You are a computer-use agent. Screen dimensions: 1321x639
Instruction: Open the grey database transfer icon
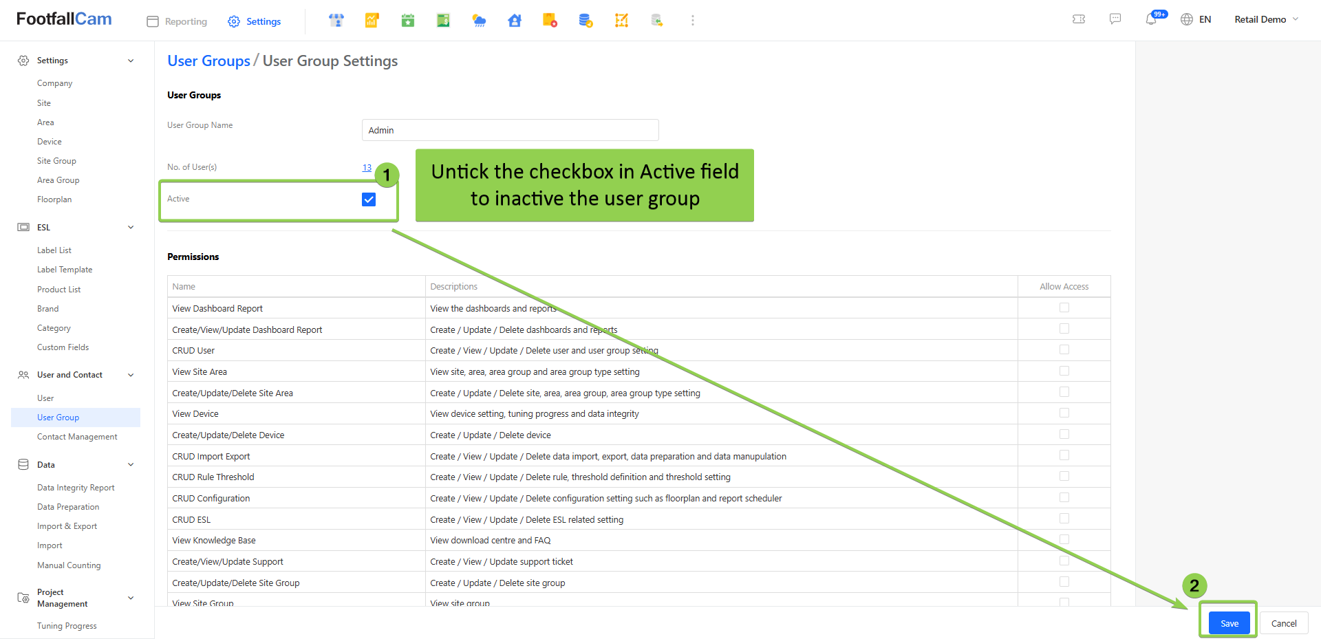[x=657, y=21]
